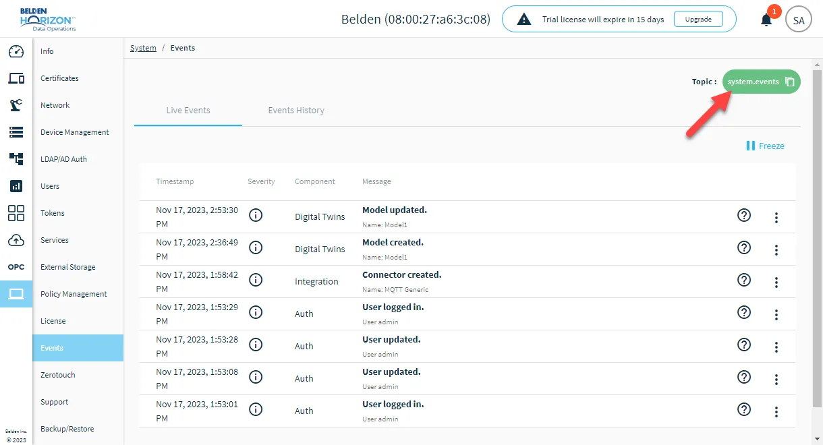This screenshot has width=823, height=445.
Task: Open the Info menu item
Action: pos(78,51)
